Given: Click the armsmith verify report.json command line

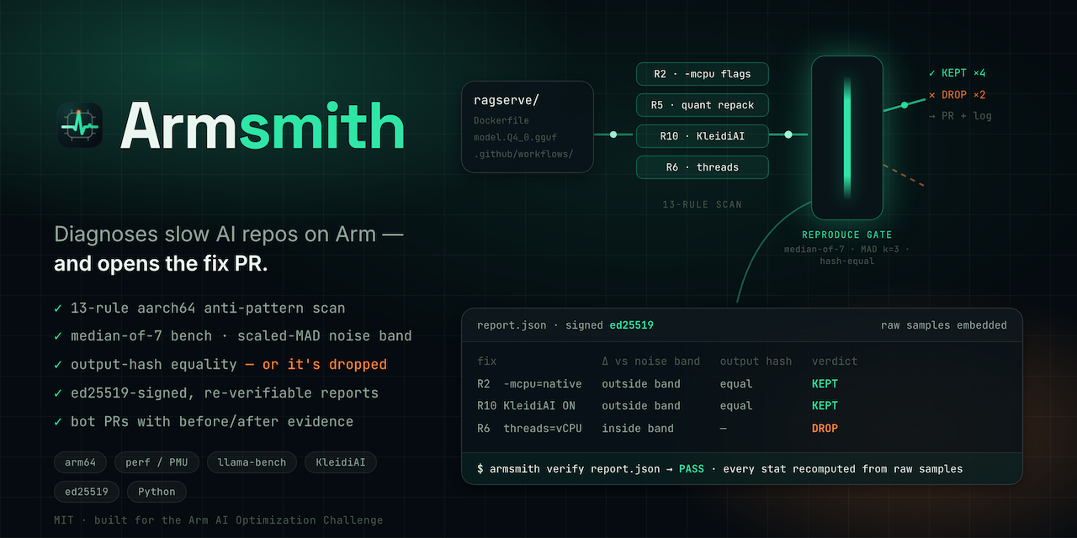Looking at the screenshot, I should pos(720,468).
